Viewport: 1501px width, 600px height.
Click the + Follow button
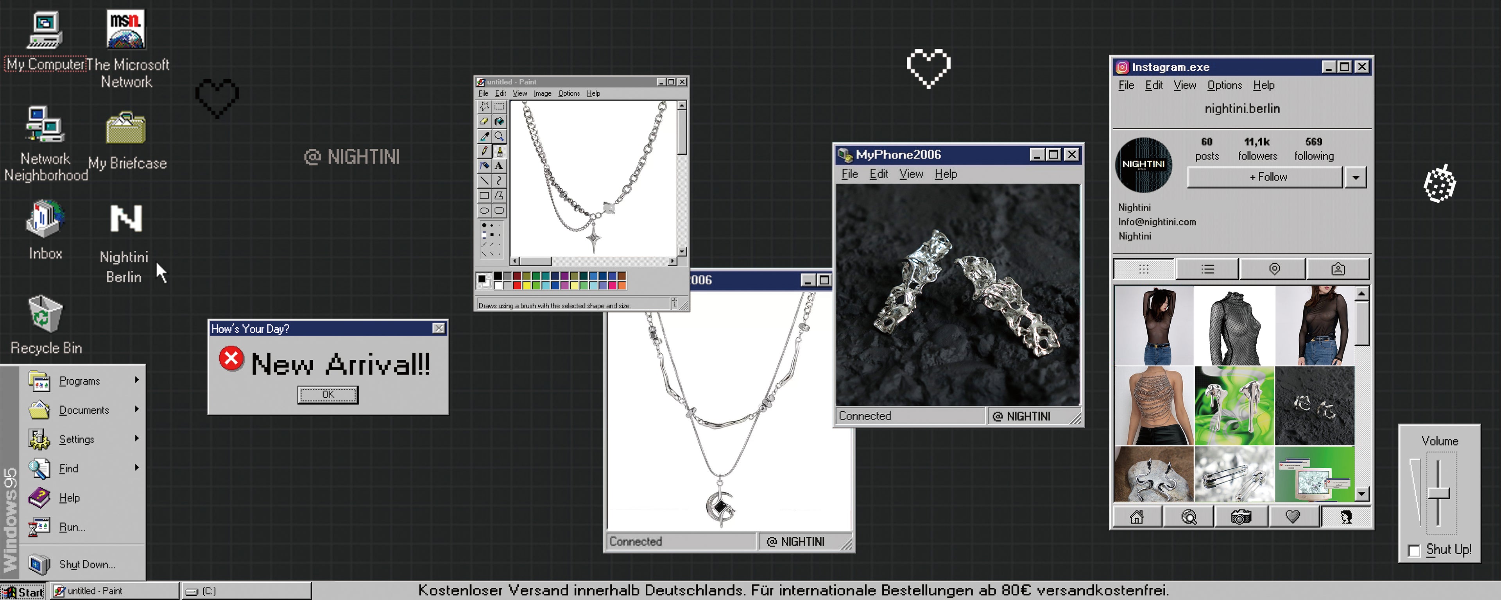(1266, 177)
